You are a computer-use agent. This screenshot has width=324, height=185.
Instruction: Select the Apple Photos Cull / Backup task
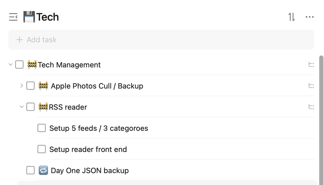click(x=97, y=86)
